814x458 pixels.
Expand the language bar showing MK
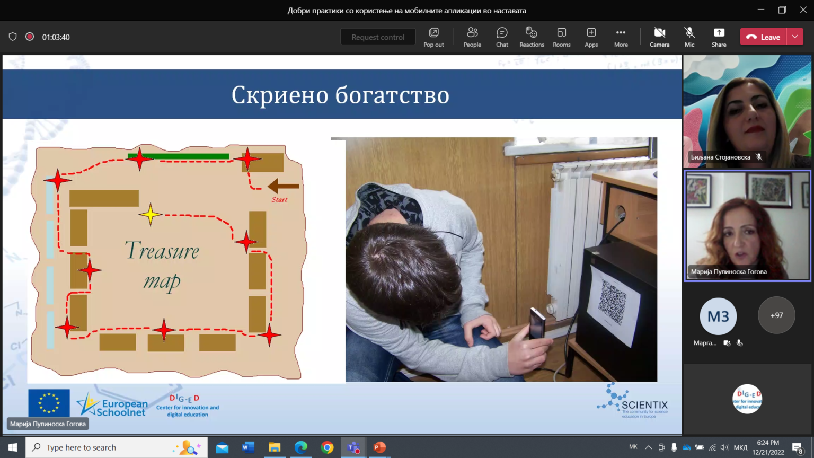[x=634, y=447]
